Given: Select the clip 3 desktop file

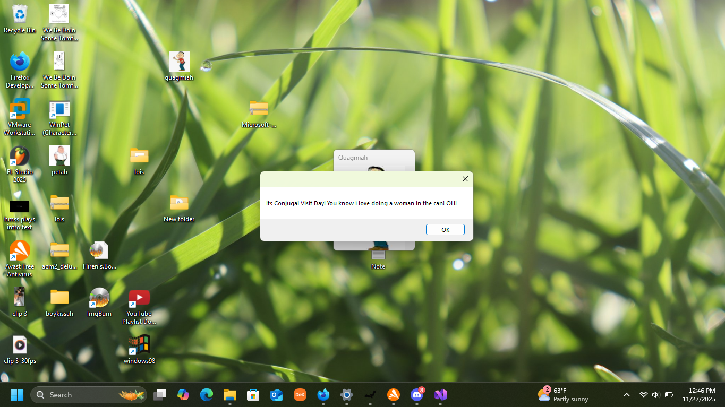Looking at the screenshot, I should tap(20, 302).
